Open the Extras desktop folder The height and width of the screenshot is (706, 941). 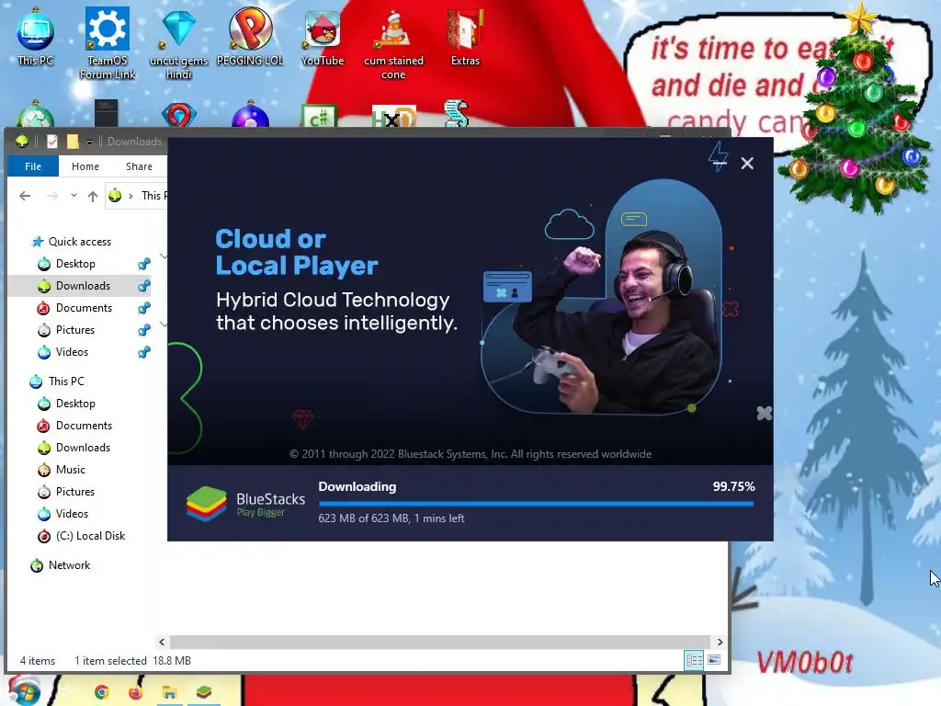coord(465,37)
